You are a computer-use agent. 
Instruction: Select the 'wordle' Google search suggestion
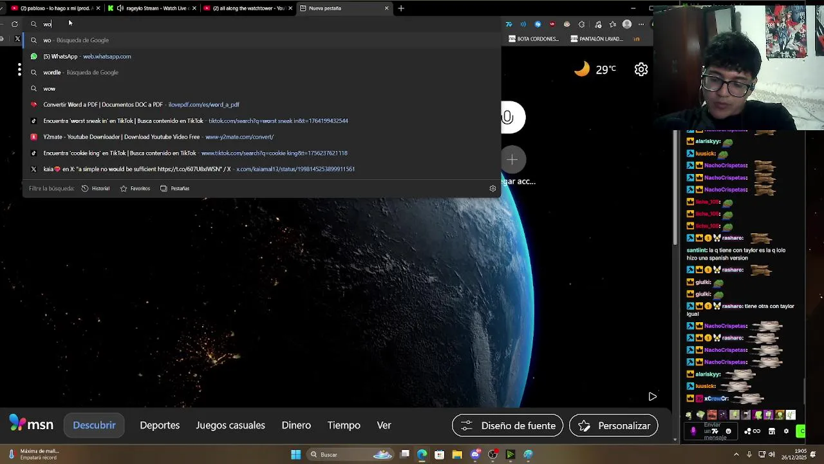point(261,72)
